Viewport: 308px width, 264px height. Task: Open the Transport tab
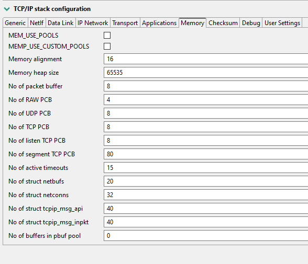[125, 23]
